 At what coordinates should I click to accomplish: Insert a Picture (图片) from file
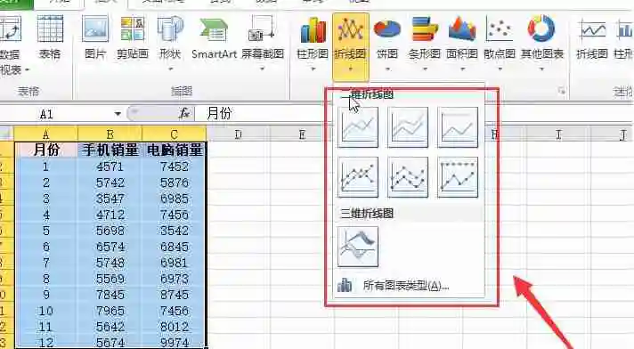(95, 37)
